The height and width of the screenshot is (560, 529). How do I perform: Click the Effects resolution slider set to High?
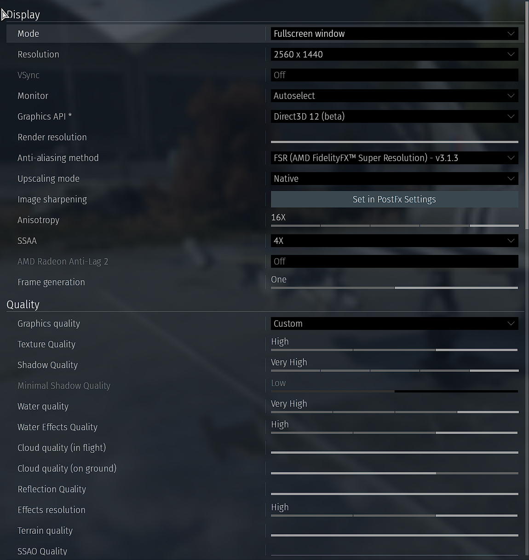pyautogui.click(x=394, y=515)
